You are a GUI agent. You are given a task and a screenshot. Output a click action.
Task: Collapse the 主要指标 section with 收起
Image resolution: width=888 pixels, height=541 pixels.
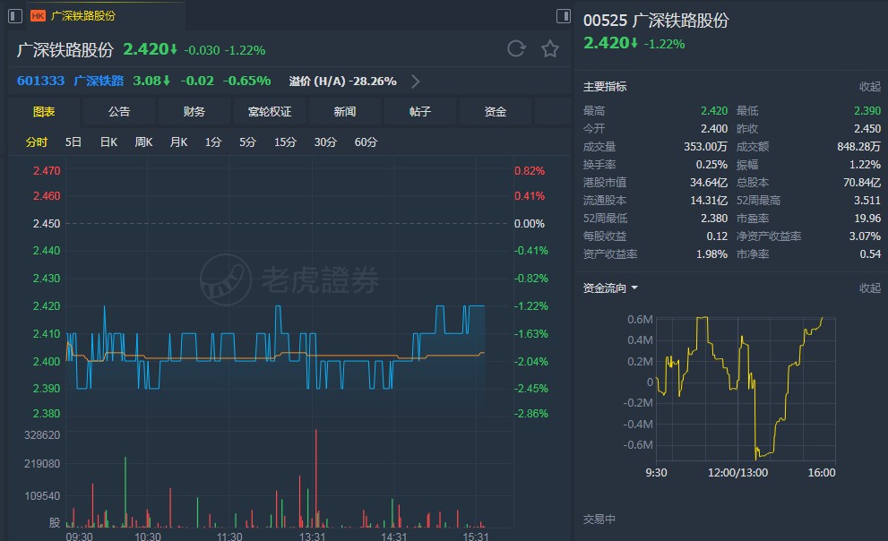870,87
